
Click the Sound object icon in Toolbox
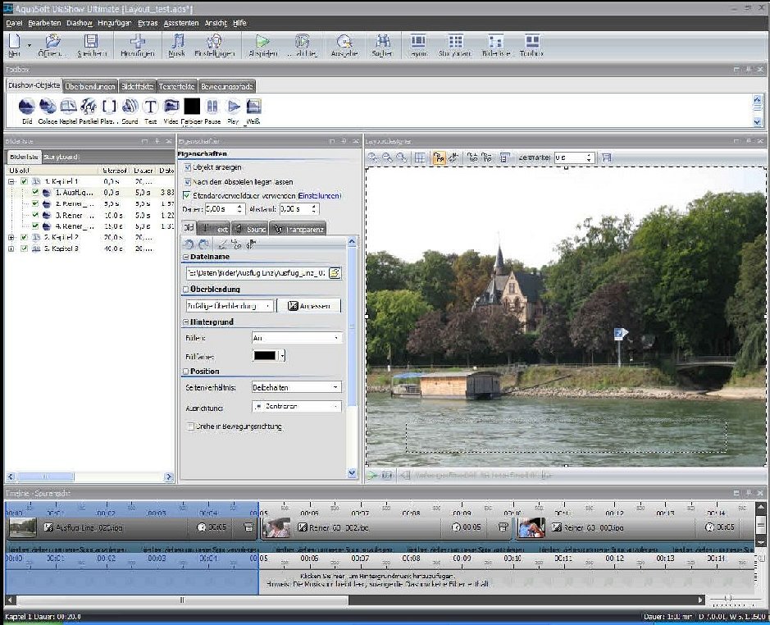click(x=130, y=107)
